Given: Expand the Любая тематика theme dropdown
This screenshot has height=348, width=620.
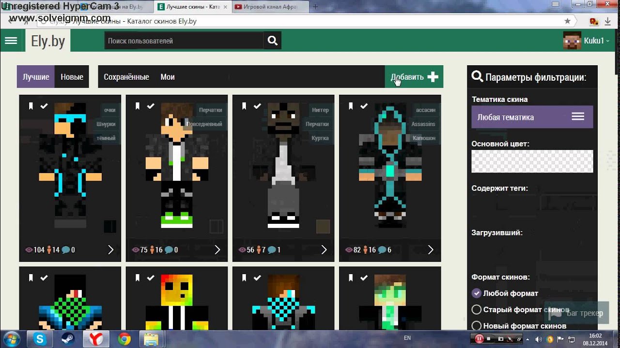Looking at the screenshot, I should [532, 117].
